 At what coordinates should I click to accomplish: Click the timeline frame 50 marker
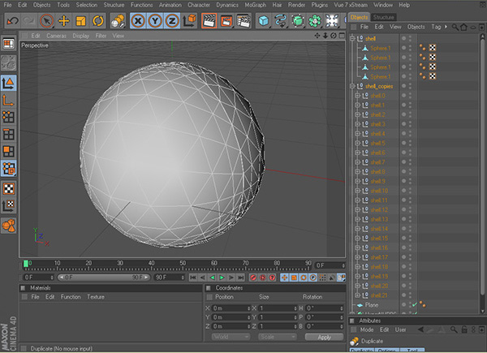(183, 265)
